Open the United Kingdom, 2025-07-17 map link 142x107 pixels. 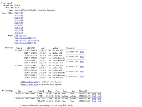click(25, 38)
